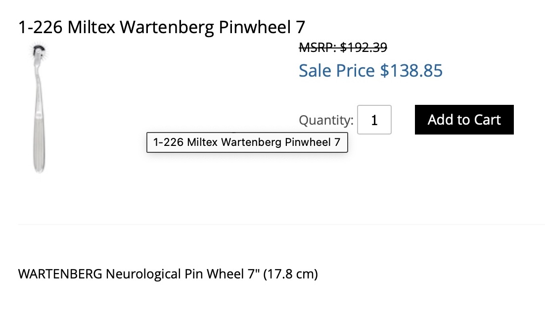The width and height of the screenshot is (545, 318).
Task: Click the word WARTENBERG in the description
Action: coord(60,274)
